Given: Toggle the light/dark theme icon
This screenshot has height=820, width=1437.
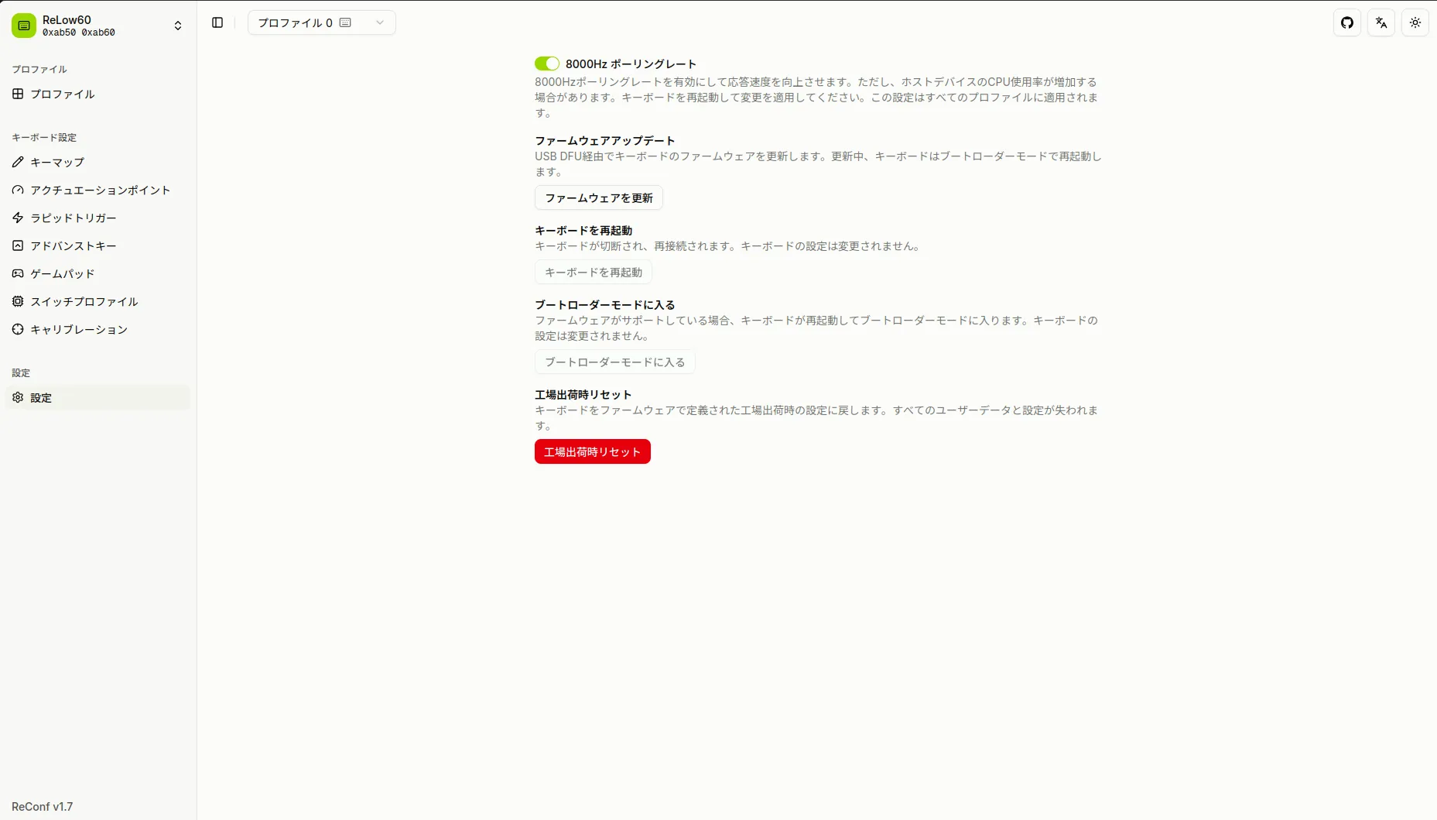Looking at the screenshot, I should [x=1415, y=22].
